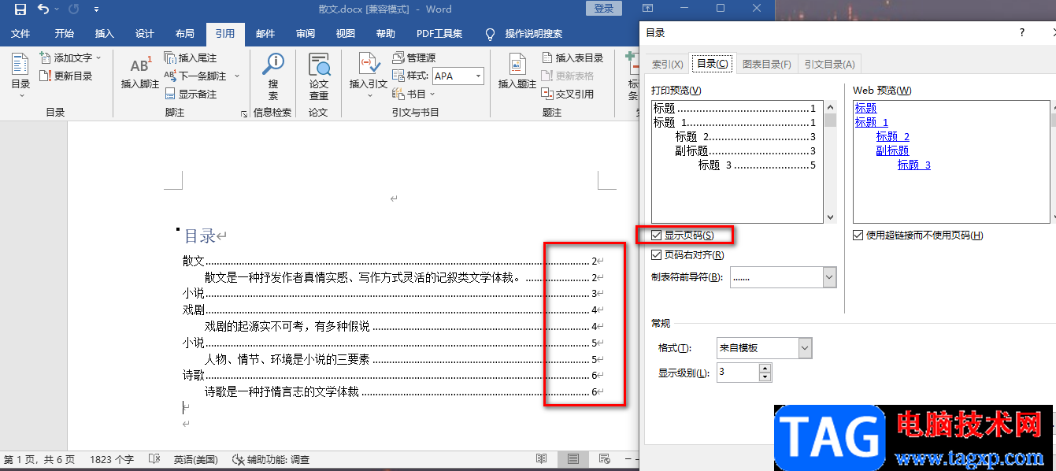Click the 标题 3 link in Web preview
1056x471 pixels.
click(x=914, y=165)
